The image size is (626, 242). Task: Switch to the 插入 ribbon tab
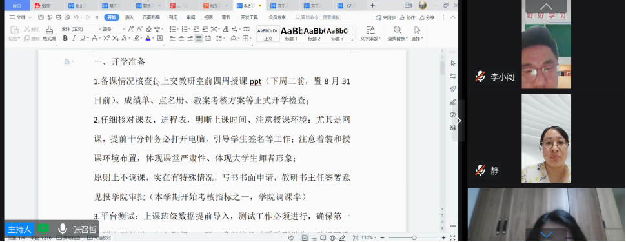click(x=129, y=17)
